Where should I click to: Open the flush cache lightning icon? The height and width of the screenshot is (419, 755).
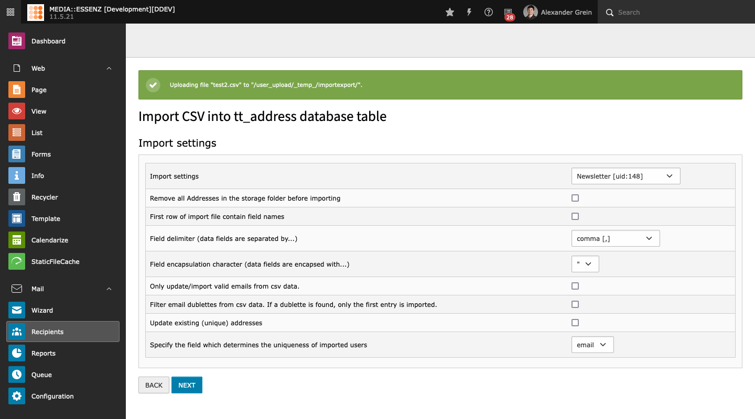point(469,12)
